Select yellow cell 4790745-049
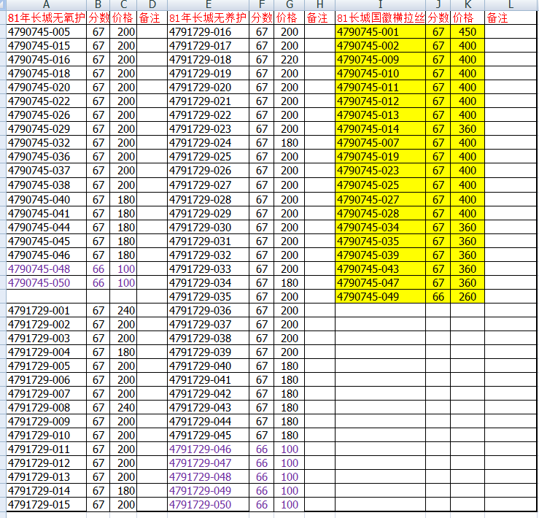 pyautogui.click(x=380, y=296)
